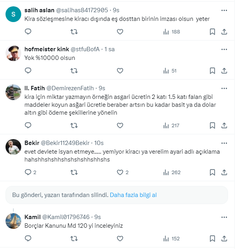This screenshot has width=241, height=249.
Task: Click Bekir's profile avatar
Action: coord(13,147)
